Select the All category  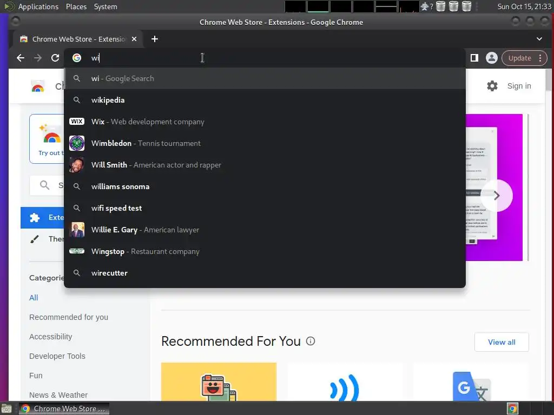(34, 298)
